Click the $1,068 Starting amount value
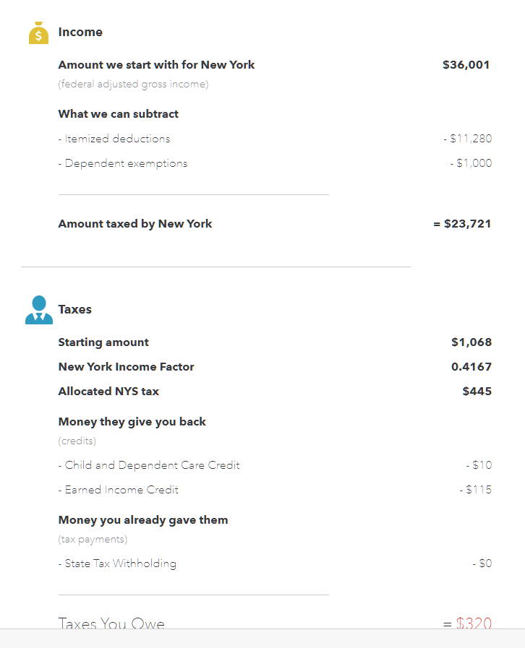This screenshot has width=525, height=648. pos(471,342)
